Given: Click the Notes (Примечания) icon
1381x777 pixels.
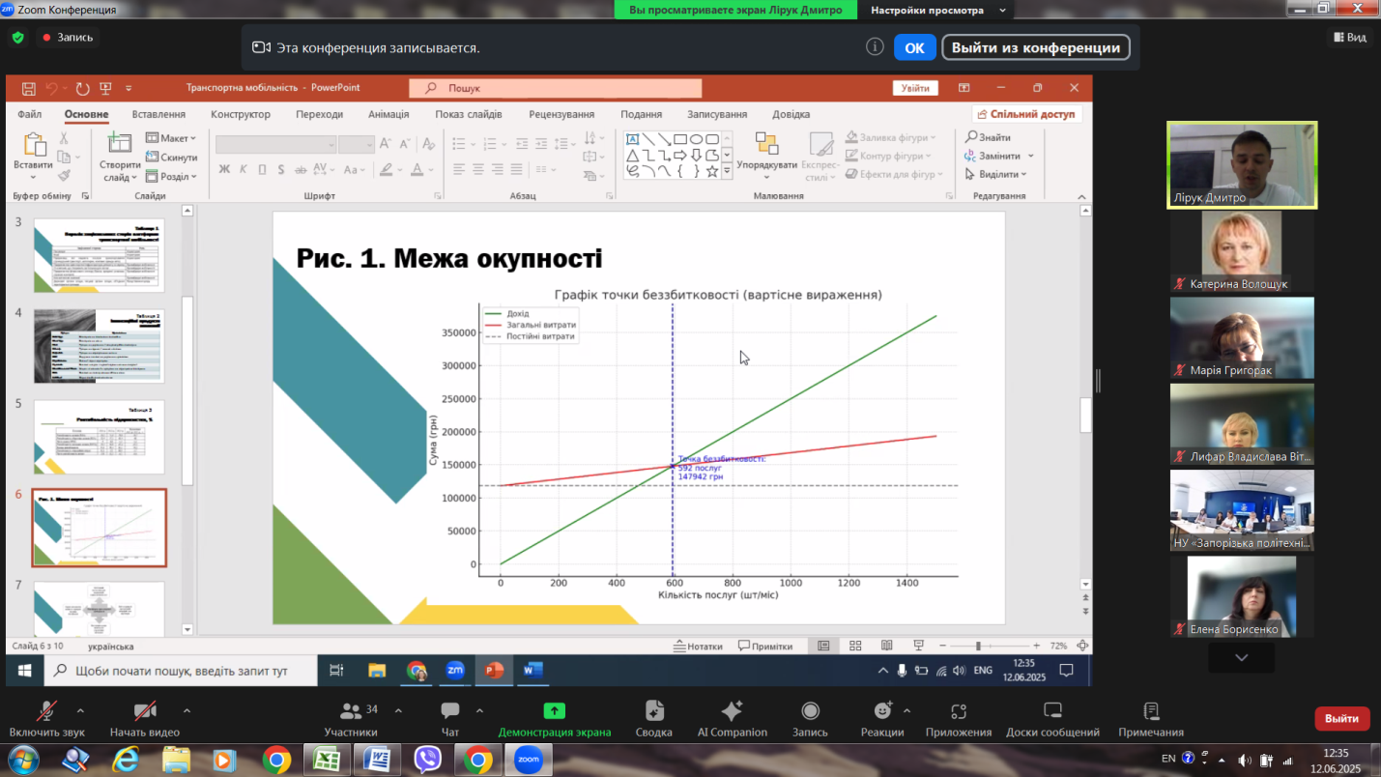Looking at the screenshot, I should point(1150,711).
